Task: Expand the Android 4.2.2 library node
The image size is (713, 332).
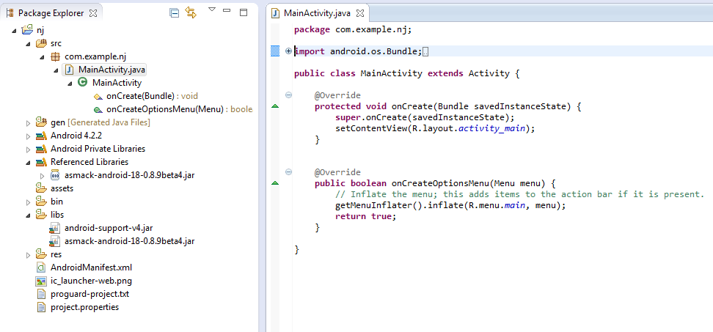Action: pos(28,136)
